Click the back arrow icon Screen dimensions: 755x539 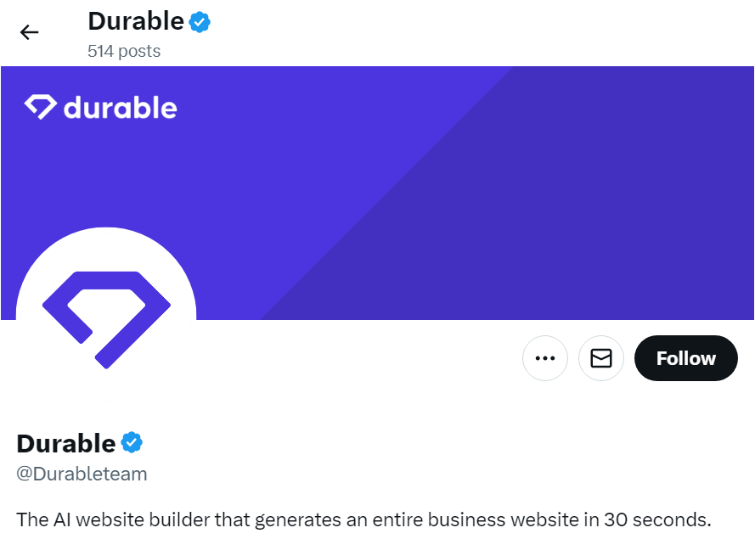point(30,32)
